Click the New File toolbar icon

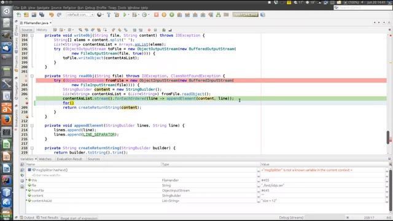tap(19, 15)
